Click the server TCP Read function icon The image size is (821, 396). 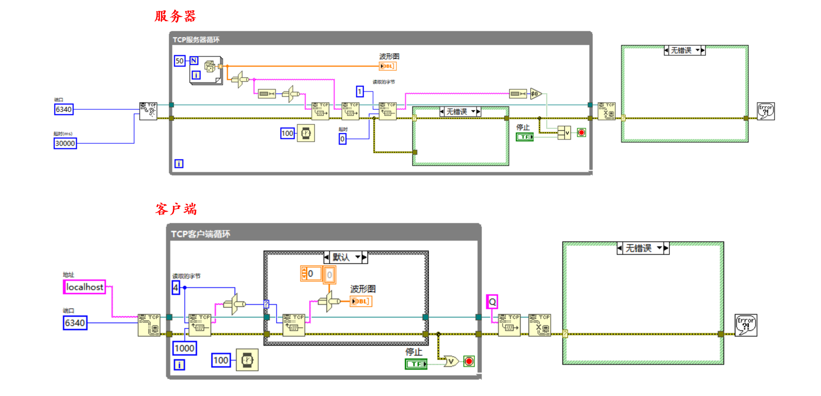click(x=388, y=111)
